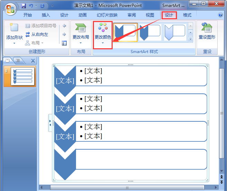Select the third light SmartArt style
Image resolution: width=227 pixels, height=191 pixels.
coord(175,32)
